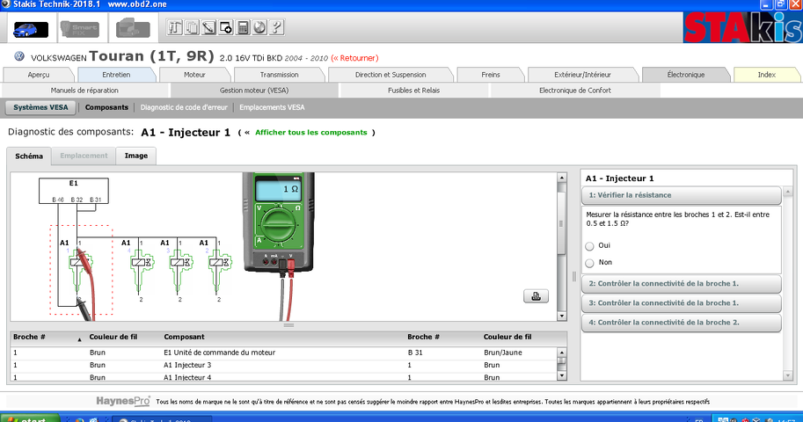Open the Transmission tab
Viewport: 803px width, 422px height.
click(279, 75)
